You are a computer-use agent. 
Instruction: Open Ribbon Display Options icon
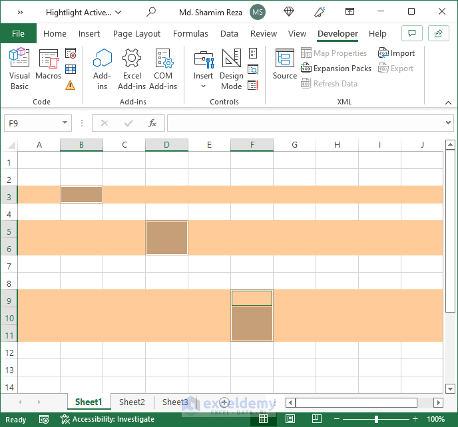[x=349, y=12]
